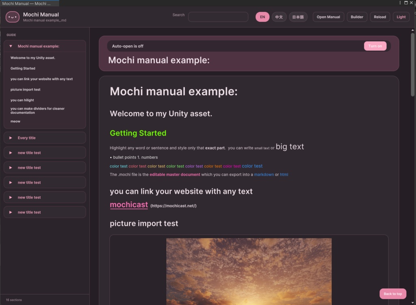
Task: Jump to picture import test entry
Action: (26, 89)
